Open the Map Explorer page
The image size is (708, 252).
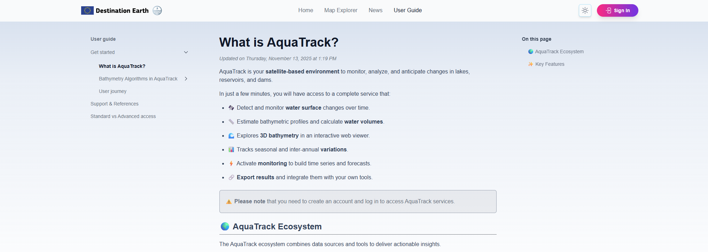click(341, 10)
